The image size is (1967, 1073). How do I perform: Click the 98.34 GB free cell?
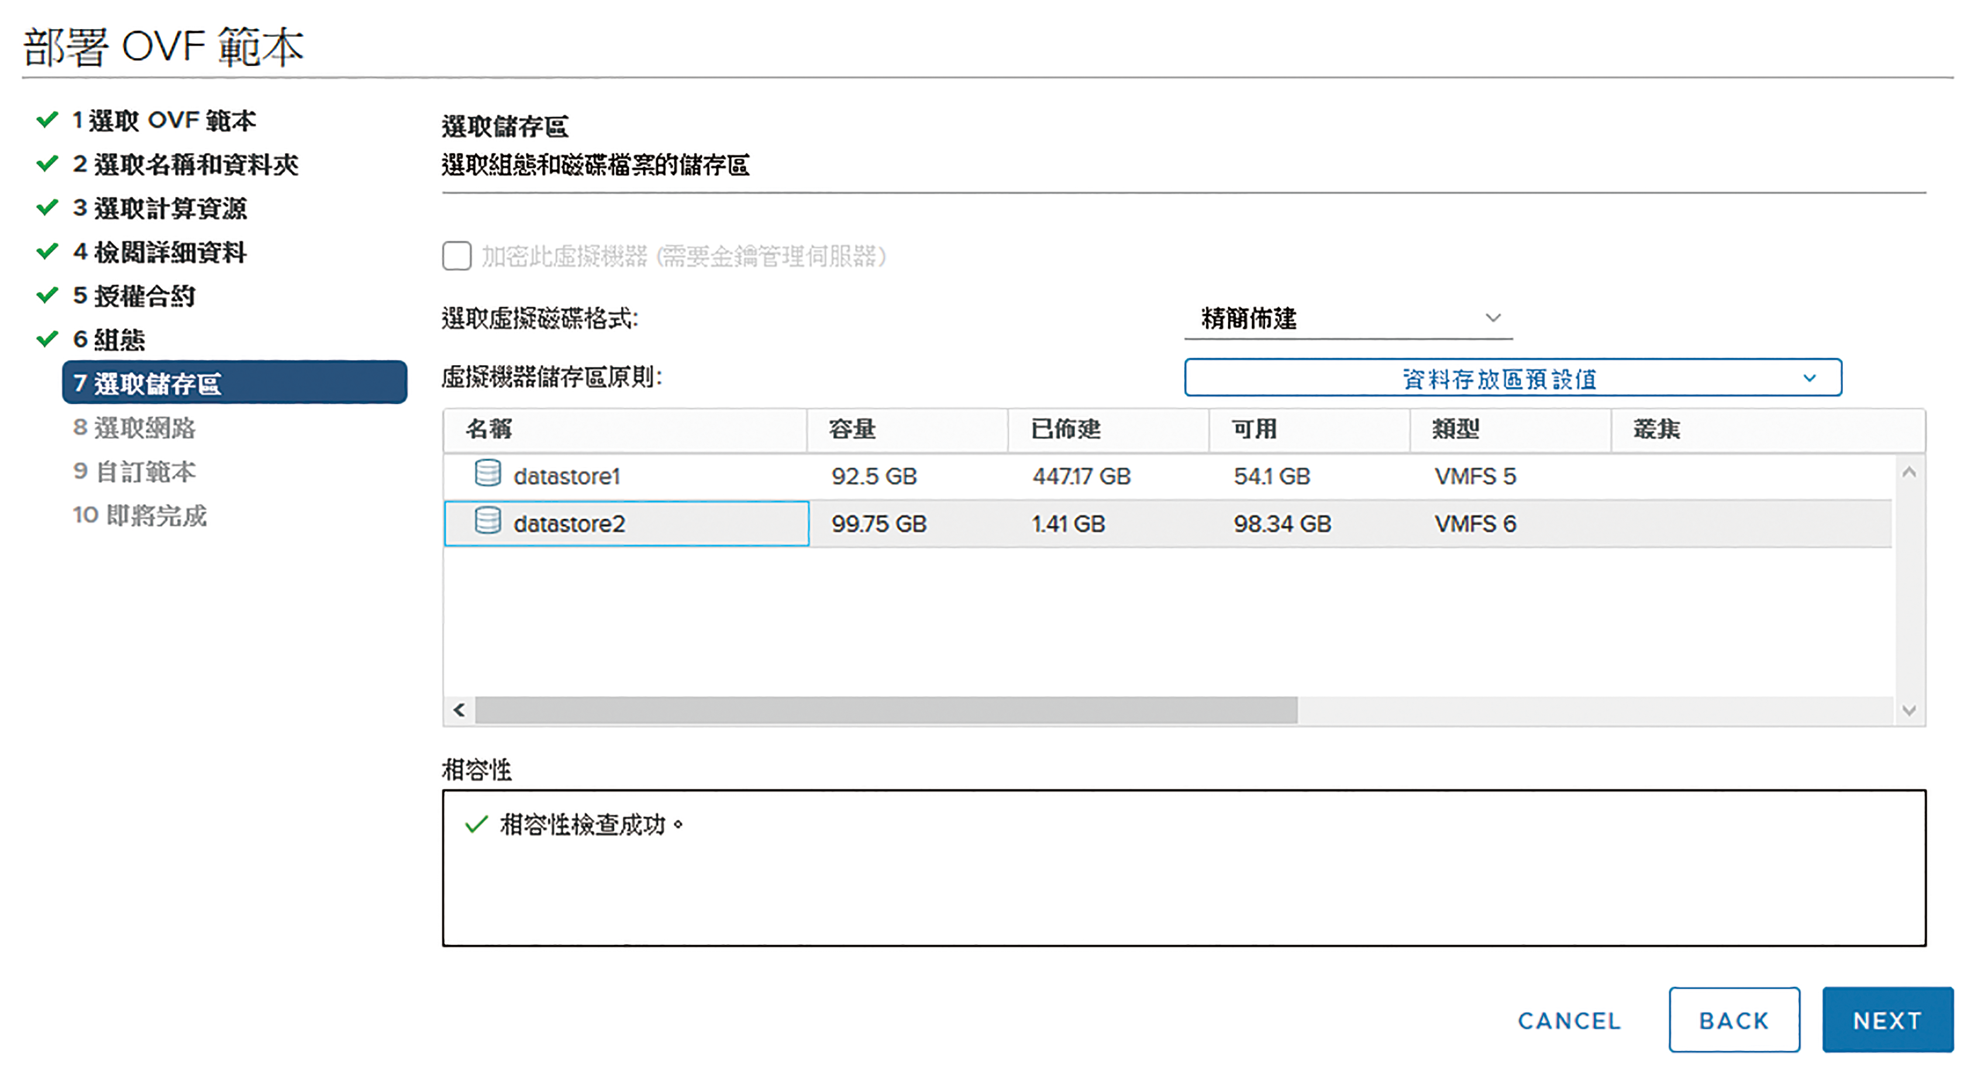(x=1282, y=524)
